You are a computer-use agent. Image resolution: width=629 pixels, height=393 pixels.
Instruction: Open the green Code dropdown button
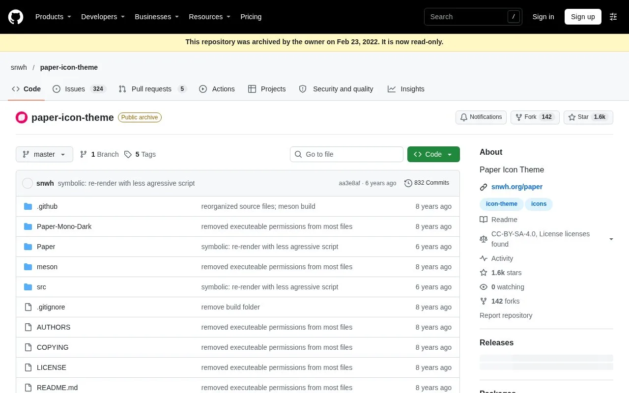coord(433,154)
